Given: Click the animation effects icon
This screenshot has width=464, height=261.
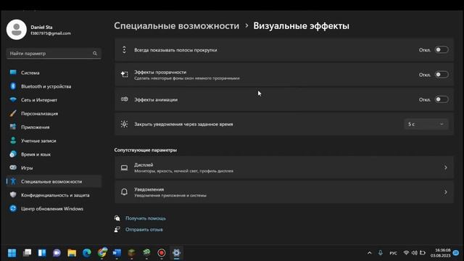Looking at the screenshot, I should pos(124,99).
